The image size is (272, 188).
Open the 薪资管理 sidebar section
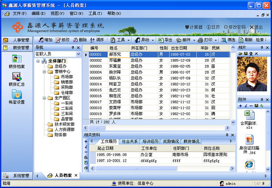(17, 48)
